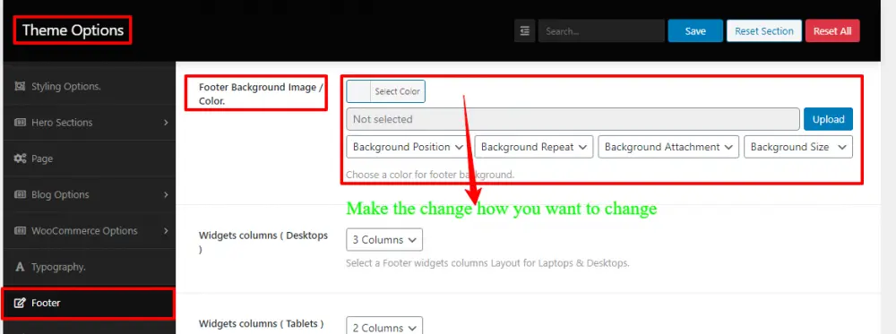Image resolution: width=896 pixels, height=334 pixels.
Task: Open the Background Position dropdown
Action: coord(408,147)
